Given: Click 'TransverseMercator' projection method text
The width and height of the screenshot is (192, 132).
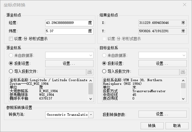Looking at the screenshot, I should [x=149, y=91].
